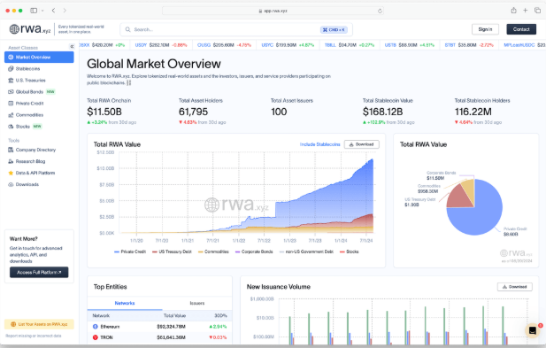The width and height of the screenshot is (546, 348).
Task: Click the TBILL ticker in the scrolling bar
Action: coord(330,45)
